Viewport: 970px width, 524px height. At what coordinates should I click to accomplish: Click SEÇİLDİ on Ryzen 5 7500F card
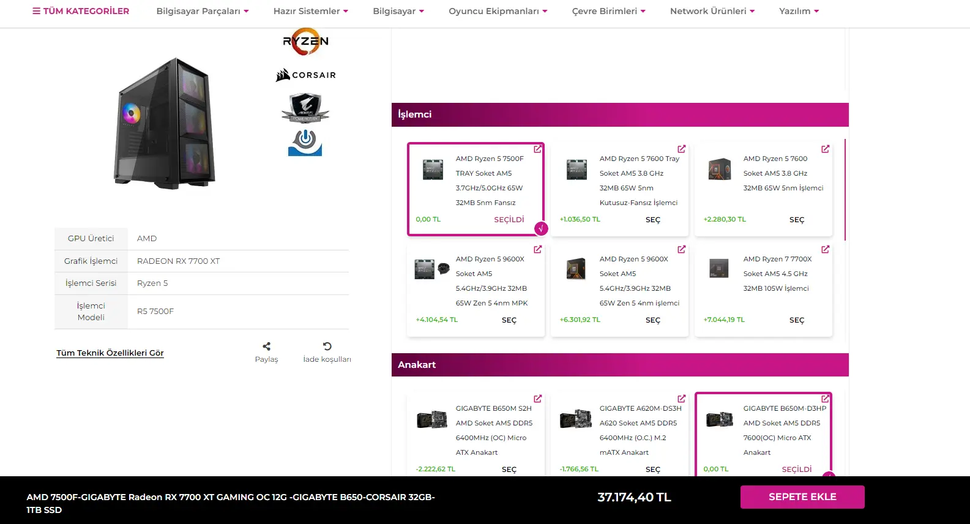tap(509, 219)
